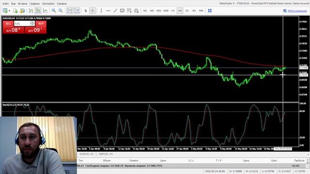Zoom out of the chart
The height and width of the screenshot is (174, 310).
pos(61,11)
